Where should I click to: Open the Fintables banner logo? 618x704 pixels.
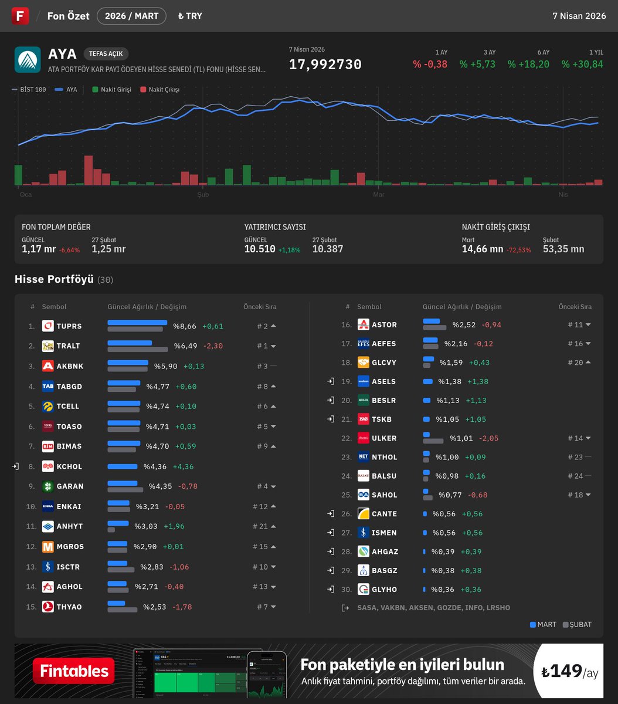(74, 671)
